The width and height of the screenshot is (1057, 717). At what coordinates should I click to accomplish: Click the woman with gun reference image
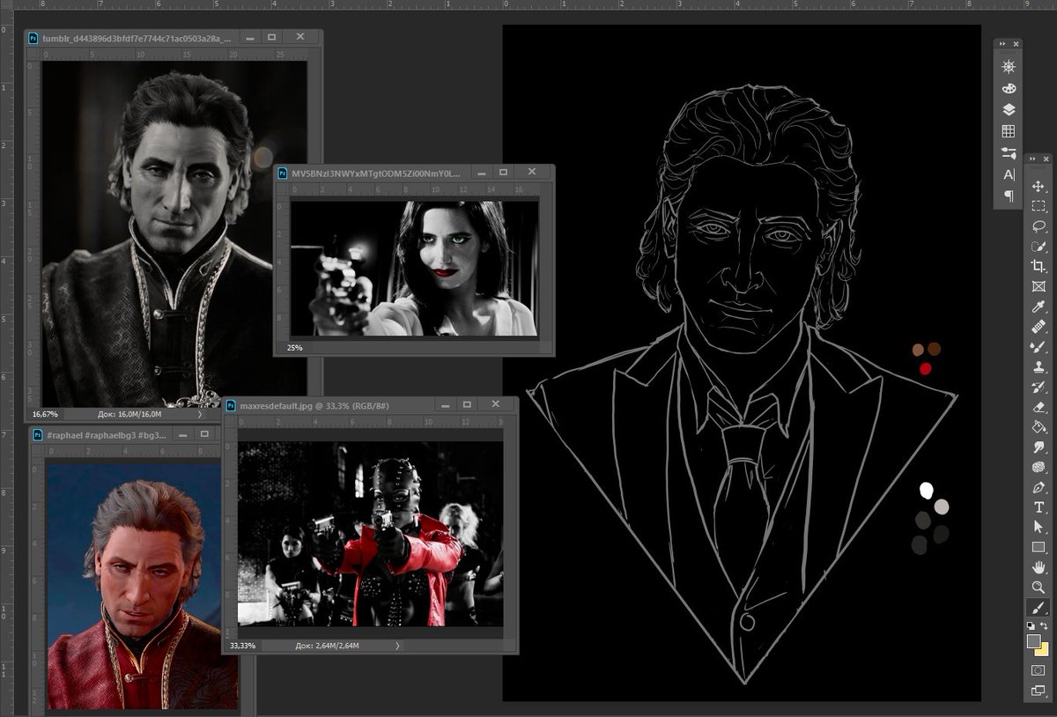(x=414, y=268)
